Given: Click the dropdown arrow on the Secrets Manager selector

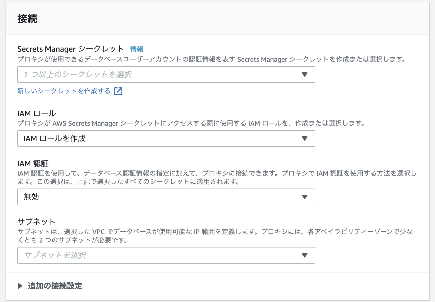Looking at the screenshot, I should point(305,75).
